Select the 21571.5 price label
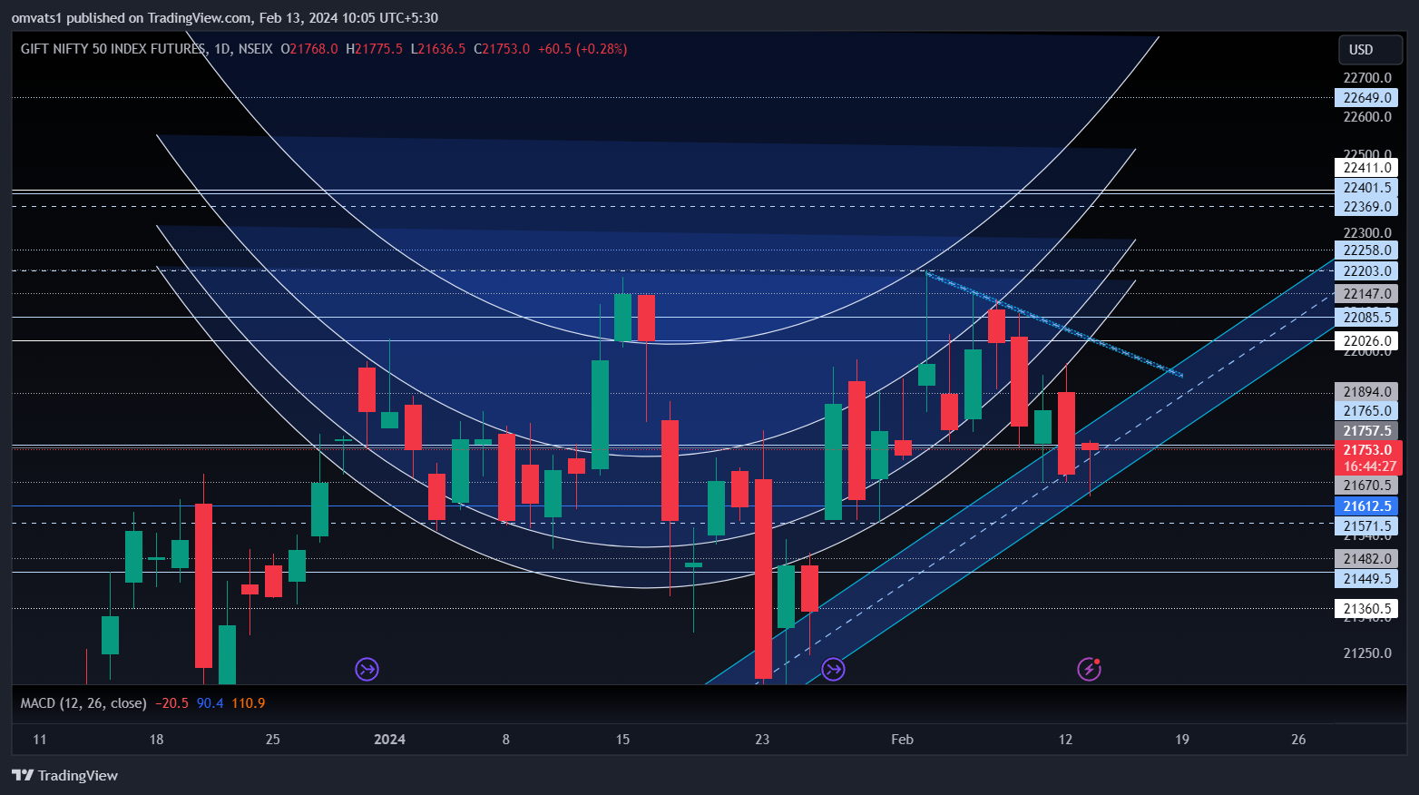This screenshot has width=1419, height=795. click(x=1366, y=526)
